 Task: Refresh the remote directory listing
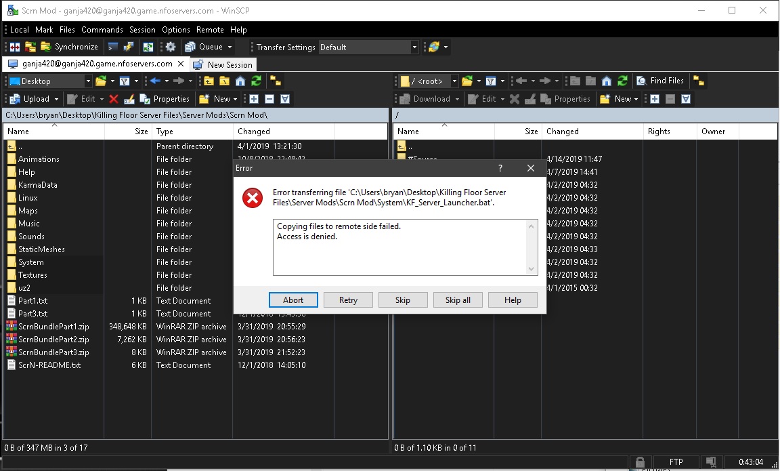click(622, 81)
